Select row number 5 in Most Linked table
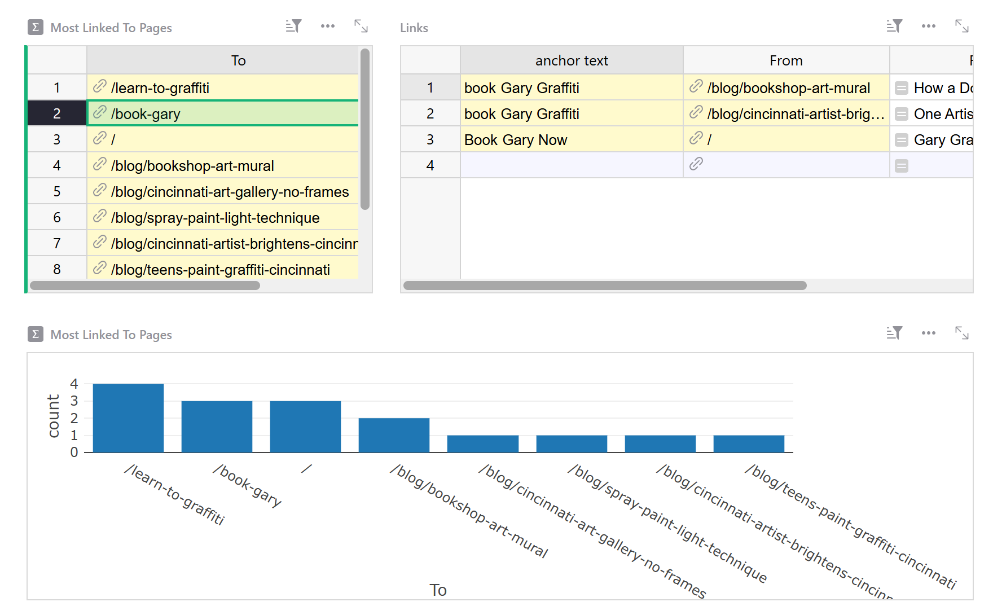The image size is (993, 615). [x=57, y=191]
